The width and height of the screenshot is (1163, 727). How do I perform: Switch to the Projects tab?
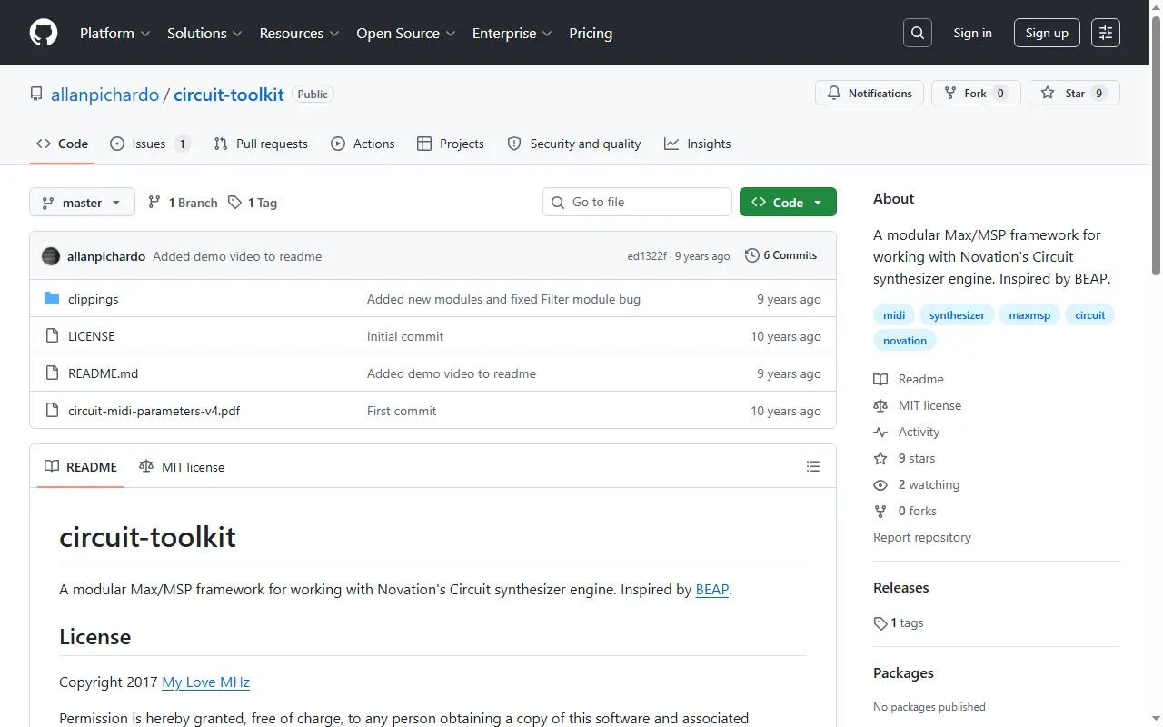[x=451, y=144]
